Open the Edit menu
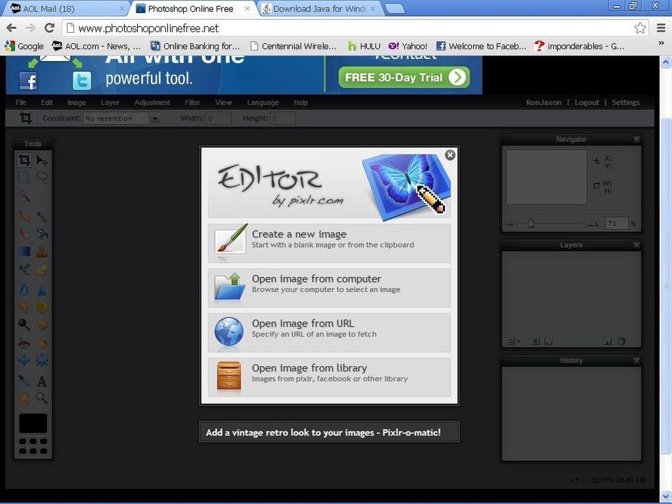 (x=47, y=102)
